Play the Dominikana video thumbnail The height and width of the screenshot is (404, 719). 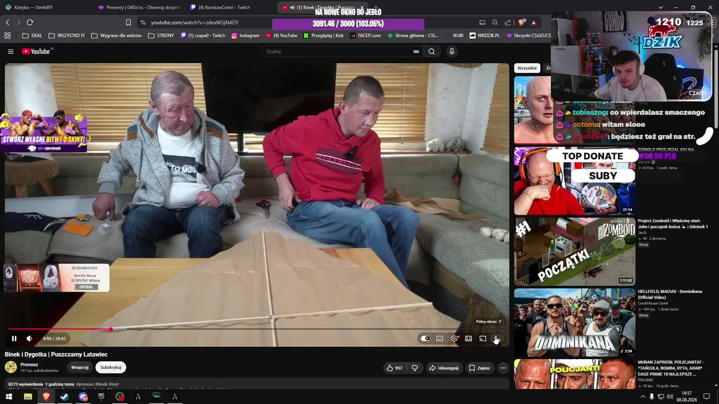575,322
